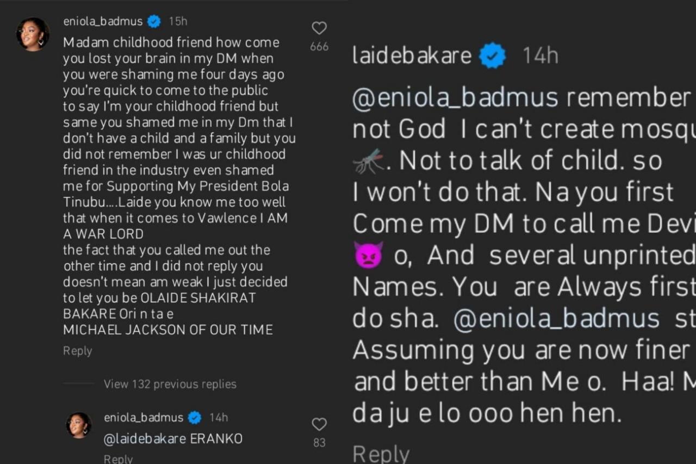Tap the heart icon on the ERANKO reply
The image size is (696, 464).
[x=319, y=424]
